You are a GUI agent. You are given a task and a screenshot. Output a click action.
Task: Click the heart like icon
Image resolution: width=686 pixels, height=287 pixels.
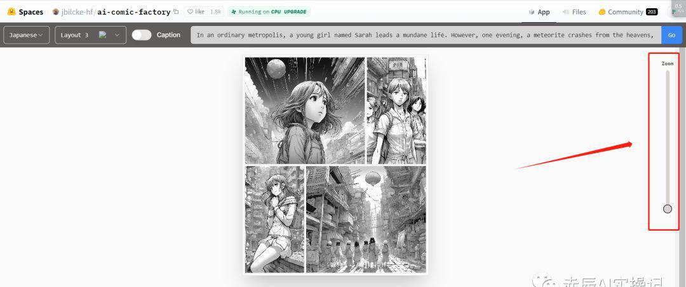click(x=190, y=11)
